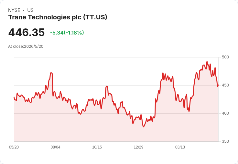The height and width of the screenshot is (164, 238).
Task: Select the 08/04 x-axis date label
Action: (55, 147)
